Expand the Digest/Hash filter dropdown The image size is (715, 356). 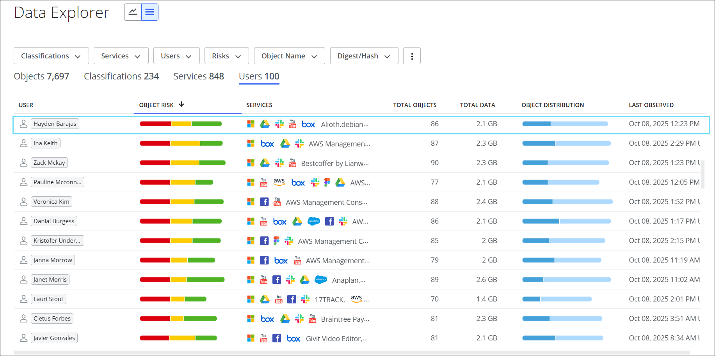pos(364,56)
